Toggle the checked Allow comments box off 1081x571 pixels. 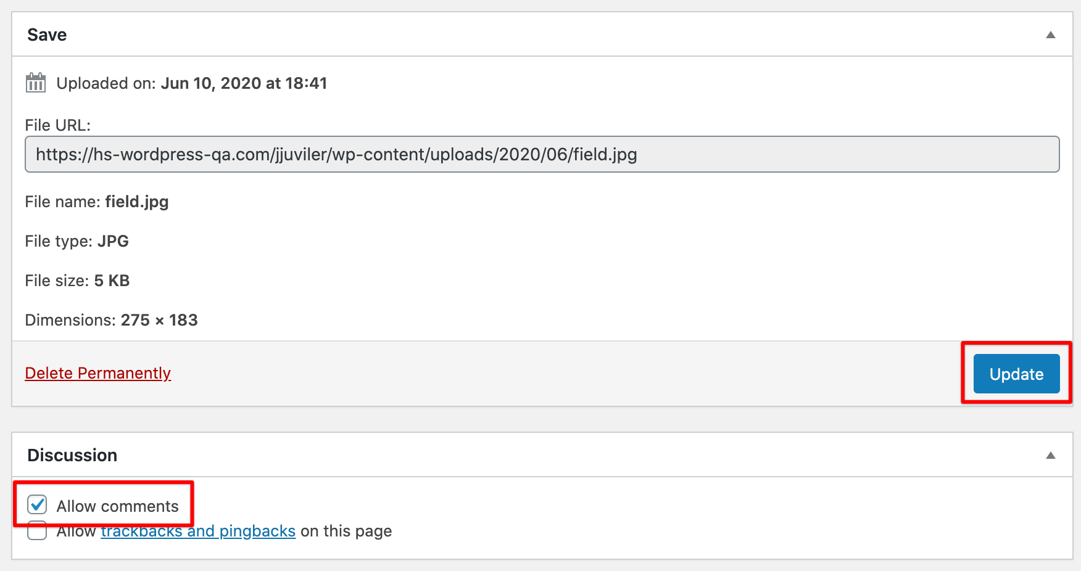(37, 504)
